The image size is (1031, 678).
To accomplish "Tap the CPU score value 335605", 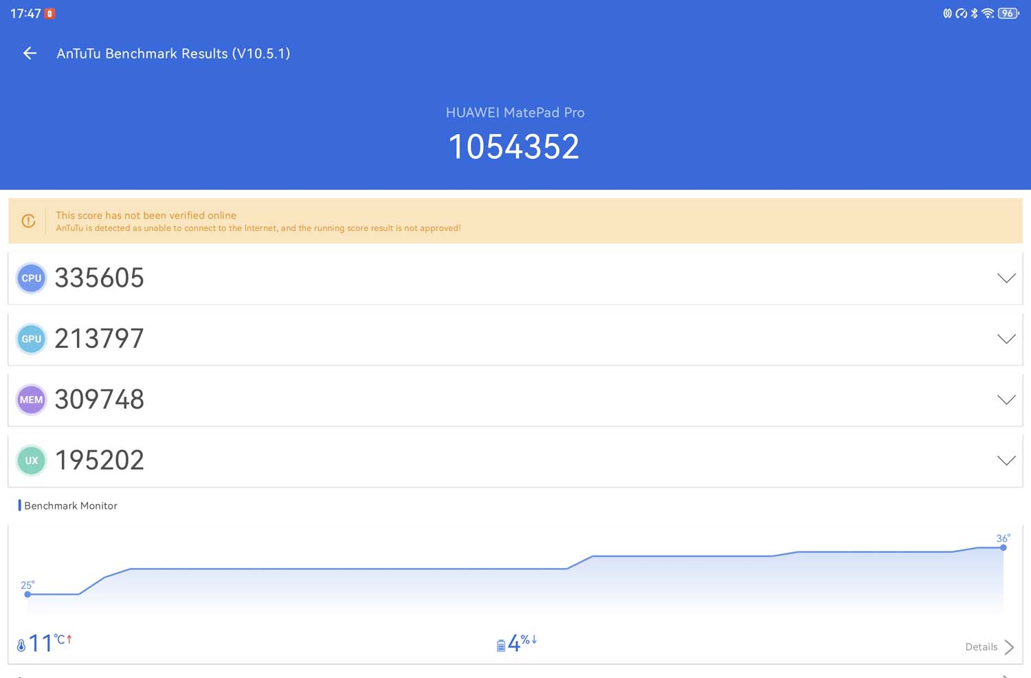I will (x=100, y=278).
